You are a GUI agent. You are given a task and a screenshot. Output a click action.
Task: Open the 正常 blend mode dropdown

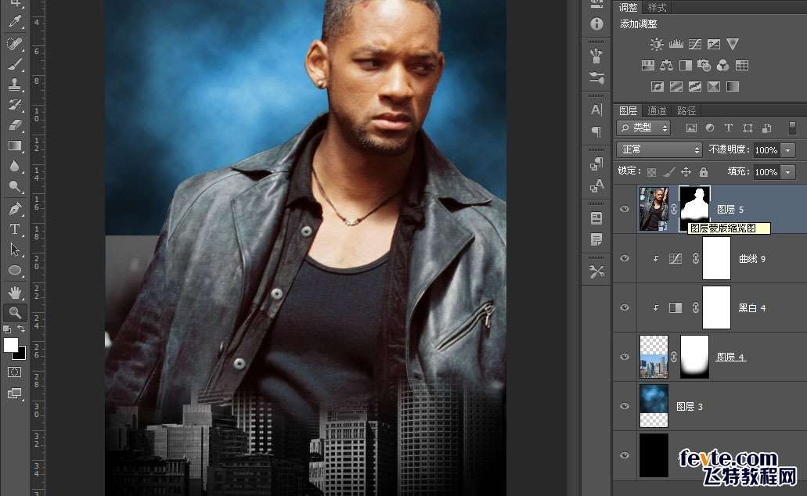(659, 149)
